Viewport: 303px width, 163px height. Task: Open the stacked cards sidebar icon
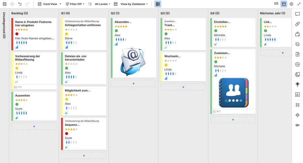[297, 34]
